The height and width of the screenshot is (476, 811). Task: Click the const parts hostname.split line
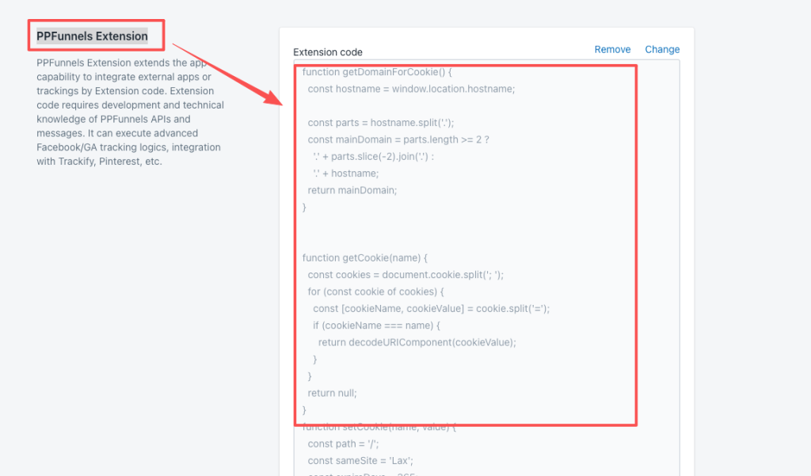pyautogui.click(x=381, y=122)
